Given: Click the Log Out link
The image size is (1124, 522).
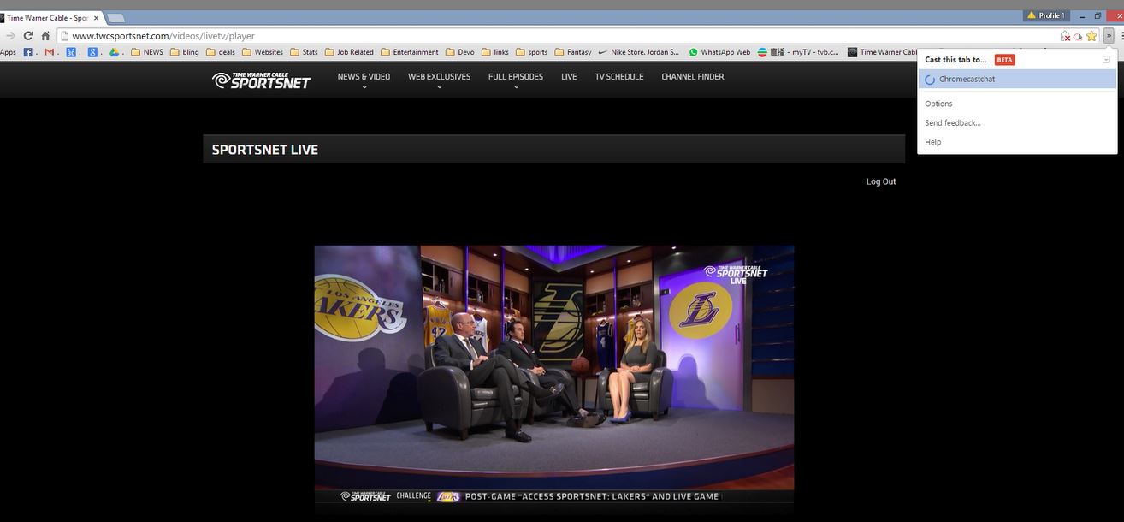Looking at the screenshot, I should [x=881, y=181].
